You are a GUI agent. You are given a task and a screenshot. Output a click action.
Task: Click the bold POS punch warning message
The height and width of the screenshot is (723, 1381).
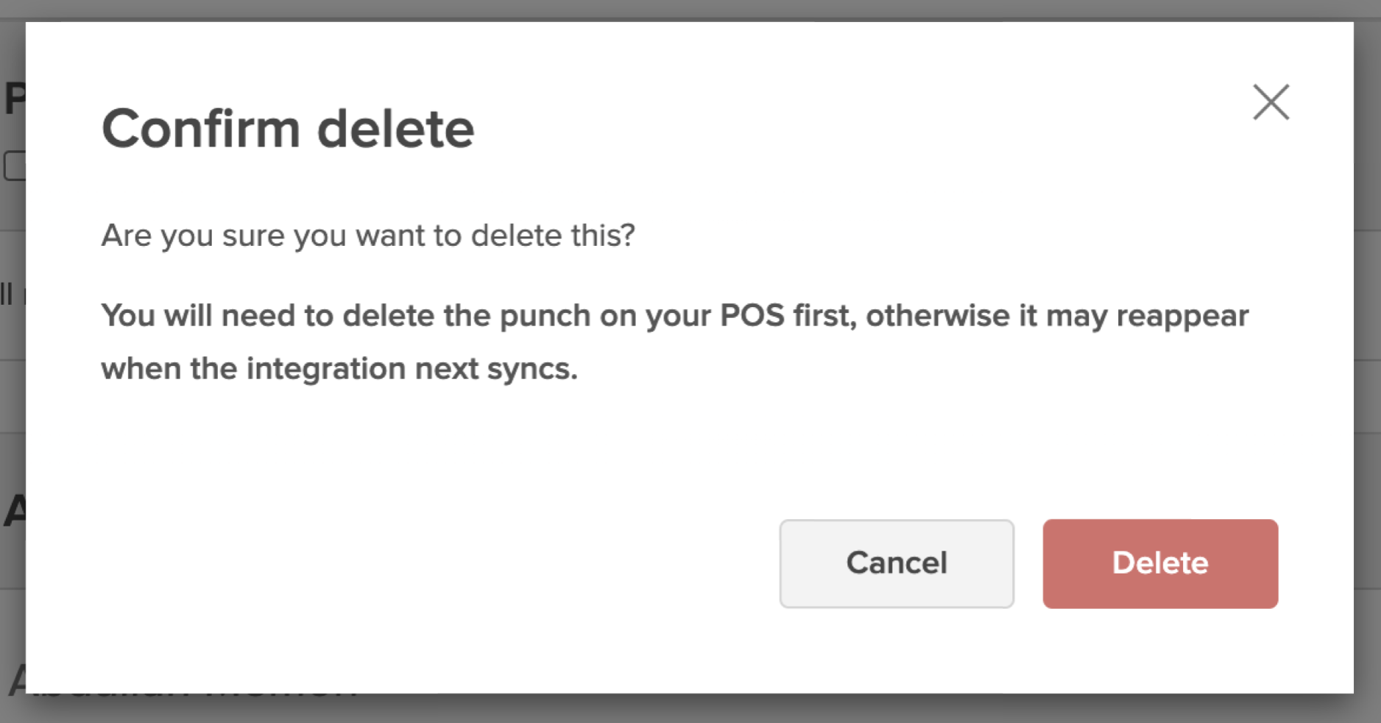(x=674, y=316)
